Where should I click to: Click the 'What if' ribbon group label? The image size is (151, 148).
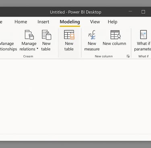click(x=143, y=56)
